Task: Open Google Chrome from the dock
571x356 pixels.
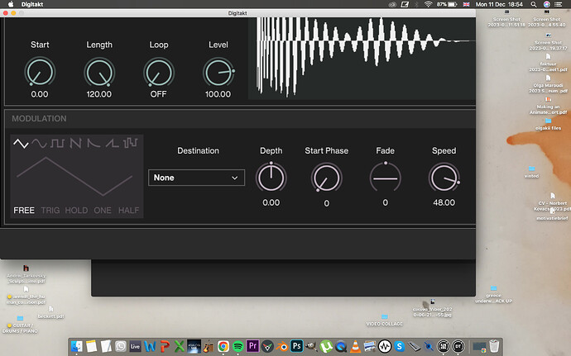Action: pyautogui.click(x=223, y=346)
